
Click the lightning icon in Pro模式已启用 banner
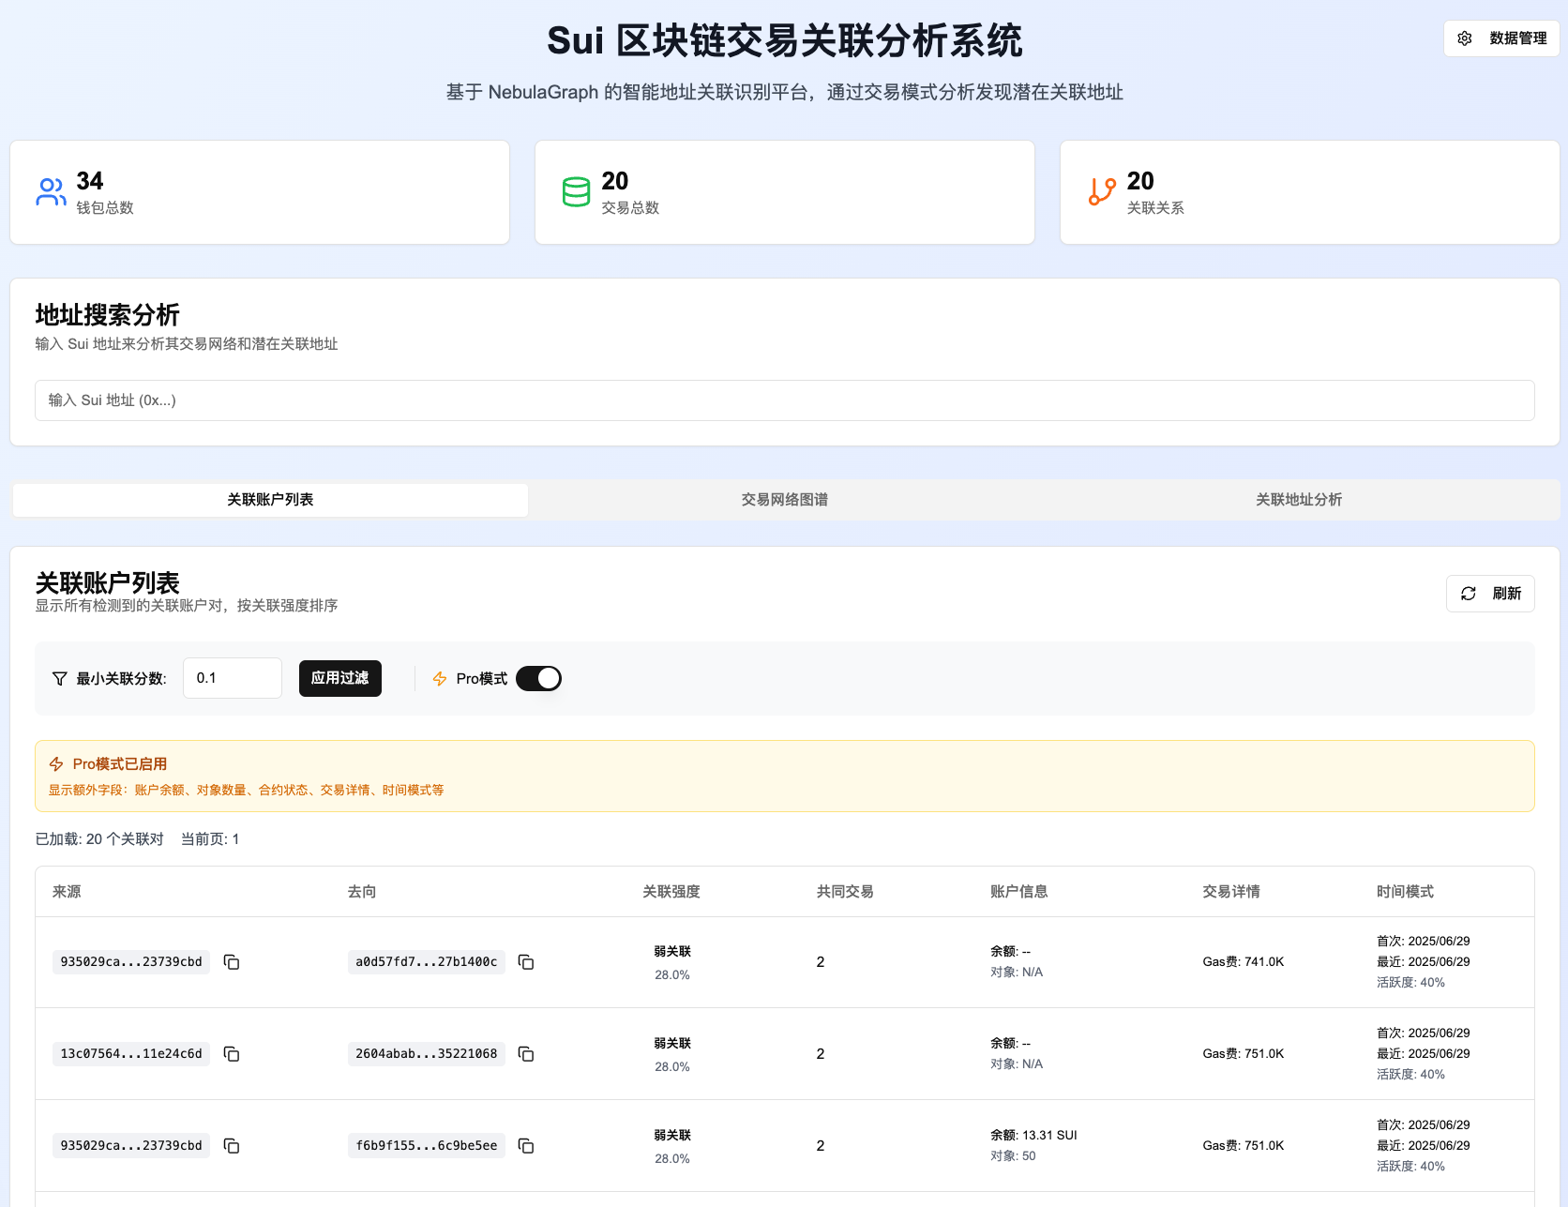pyautogui.click(x=56, y=764)
